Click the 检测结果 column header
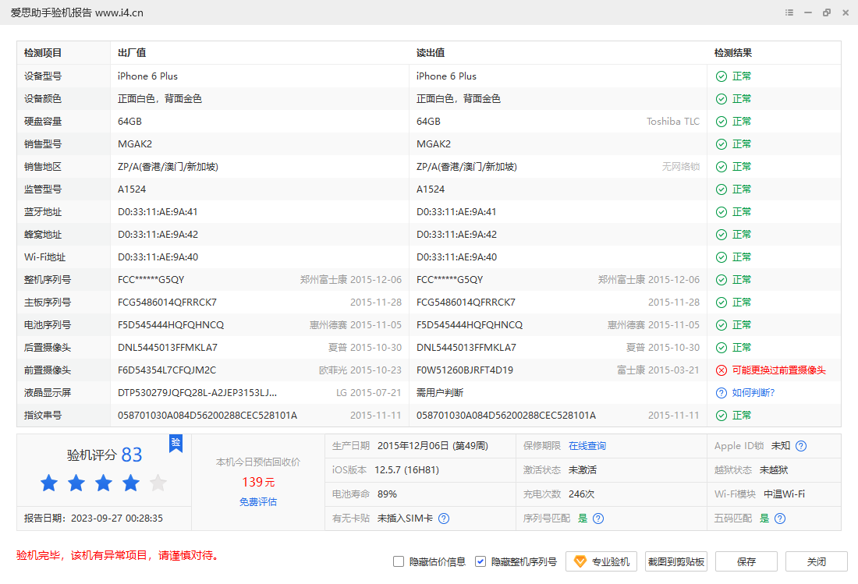The height and width of the screenshot is (584, 858). 733,53
